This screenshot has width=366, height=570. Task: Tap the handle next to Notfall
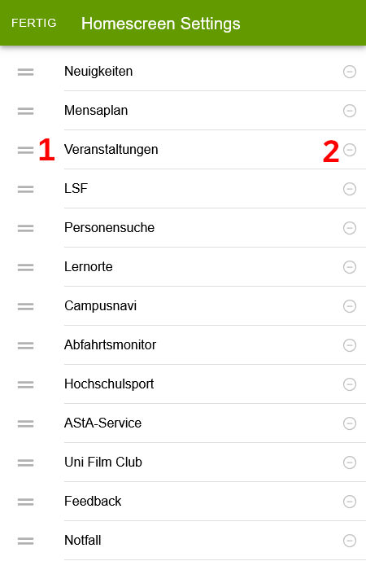click(x=25, y=541)
